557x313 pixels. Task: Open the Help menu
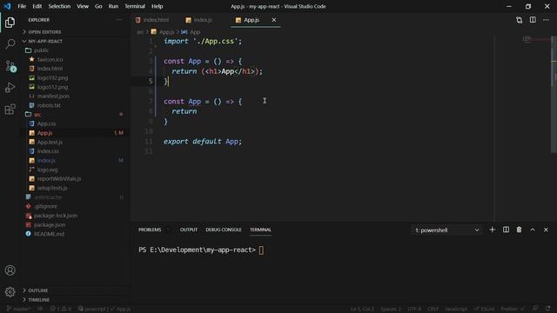[157, 6]
